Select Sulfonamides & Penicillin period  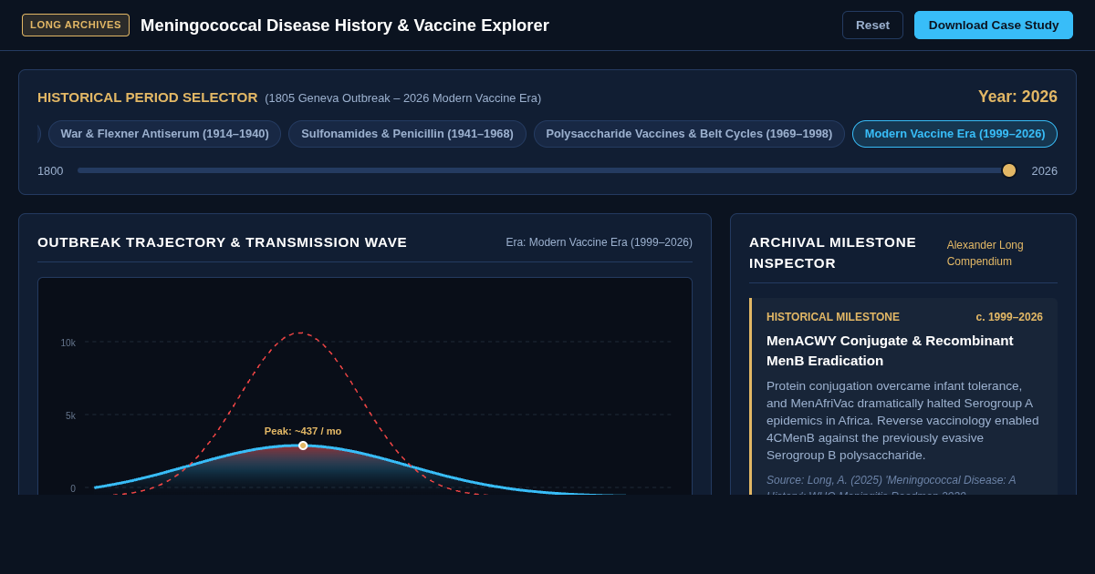click(407, 134)
